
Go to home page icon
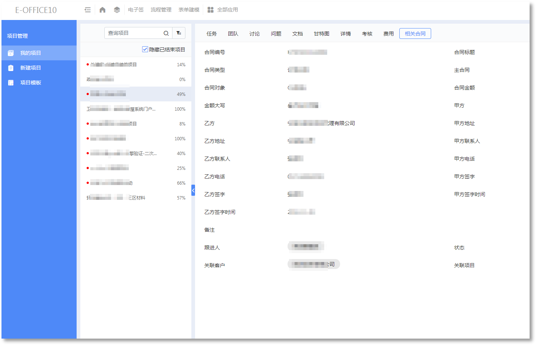click(x=103, y=10)
